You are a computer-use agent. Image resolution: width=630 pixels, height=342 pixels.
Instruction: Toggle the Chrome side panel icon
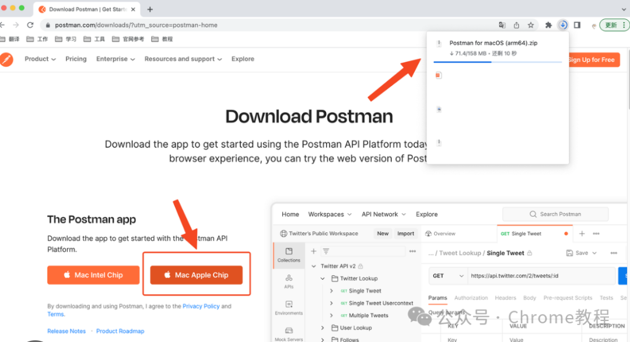[577, 25]
